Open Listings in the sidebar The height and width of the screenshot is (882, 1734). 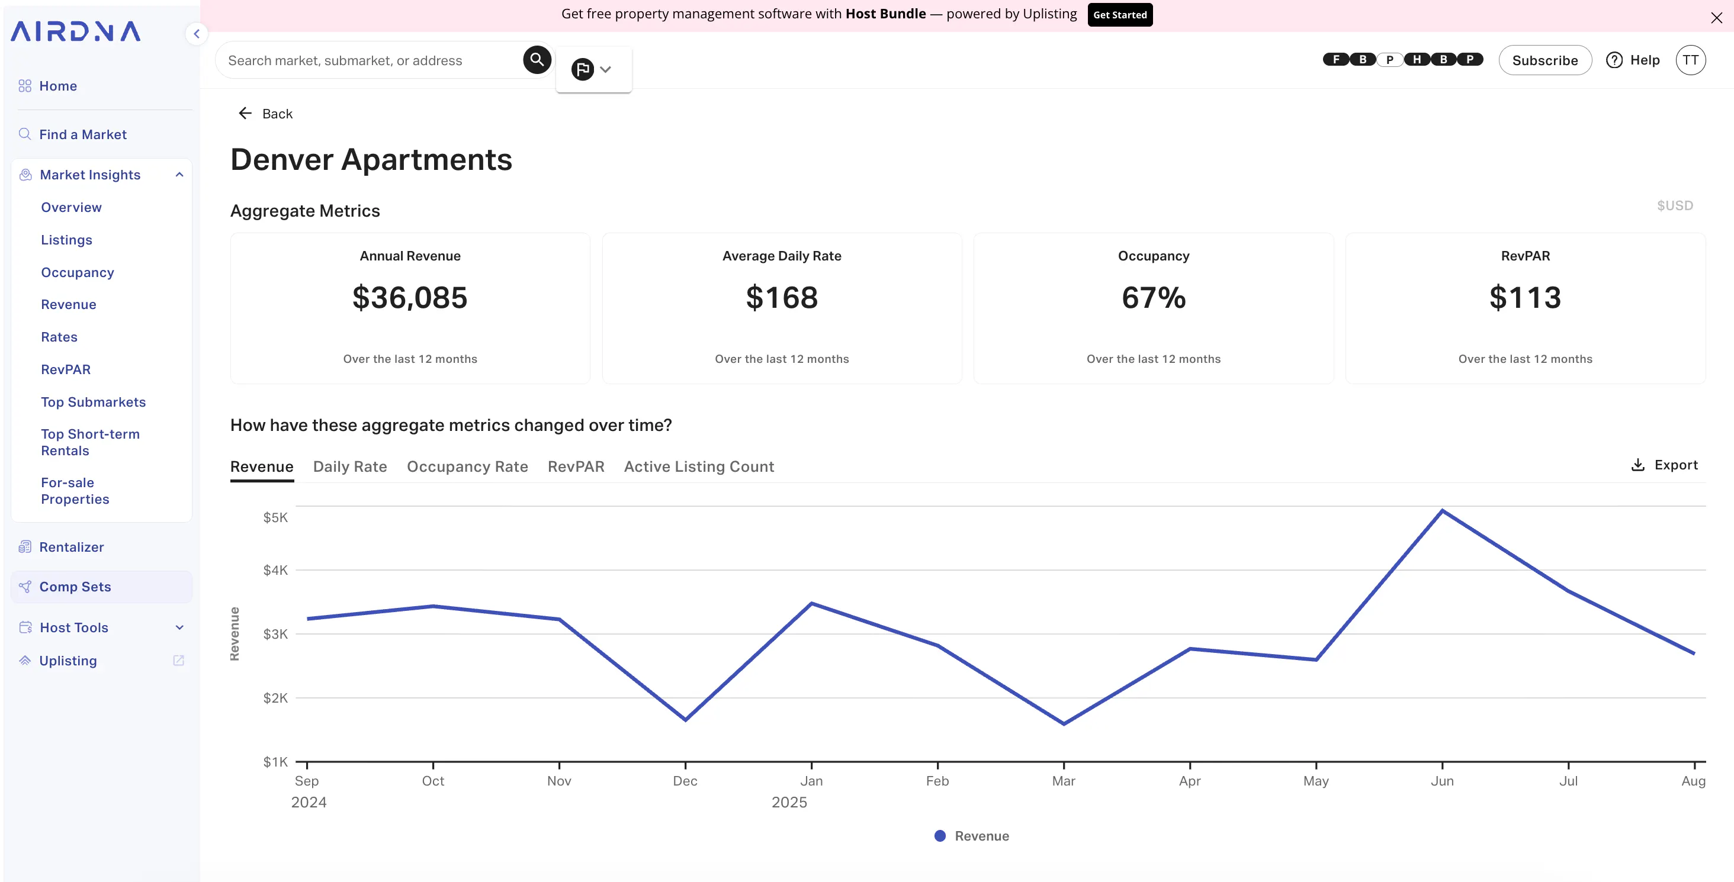coord(67,240)
